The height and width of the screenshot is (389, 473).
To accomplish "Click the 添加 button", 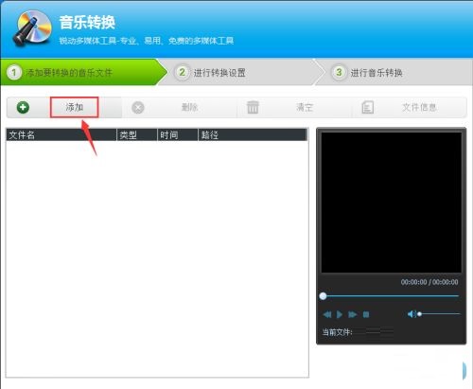I will (x=75, y=107).
